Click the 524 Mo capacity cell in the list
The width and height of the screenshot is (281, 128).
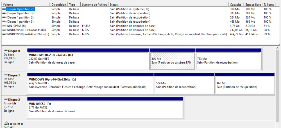235,17
